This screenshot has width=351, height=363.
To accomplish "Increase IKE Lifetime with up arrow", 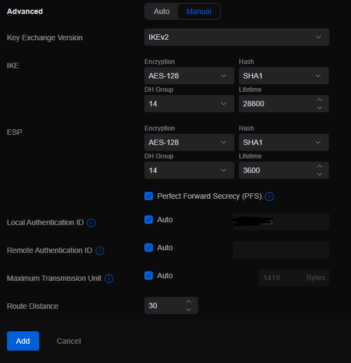I will [319, 100].
